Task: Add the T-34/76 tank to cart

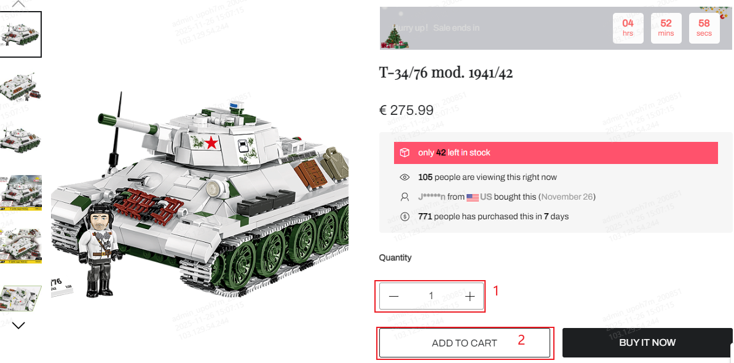Action: tap(464, 343)
